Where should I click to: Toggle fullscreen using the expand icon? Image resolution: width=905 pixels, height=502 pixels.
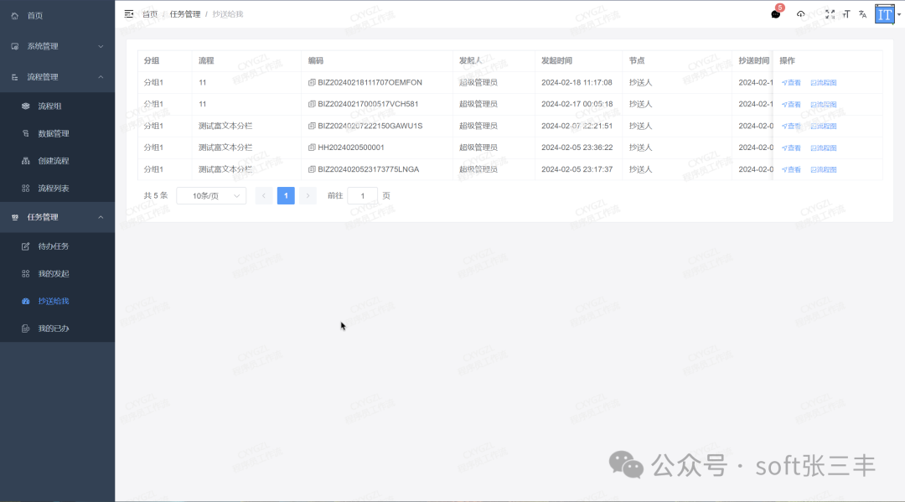click(x=830, y=14)
